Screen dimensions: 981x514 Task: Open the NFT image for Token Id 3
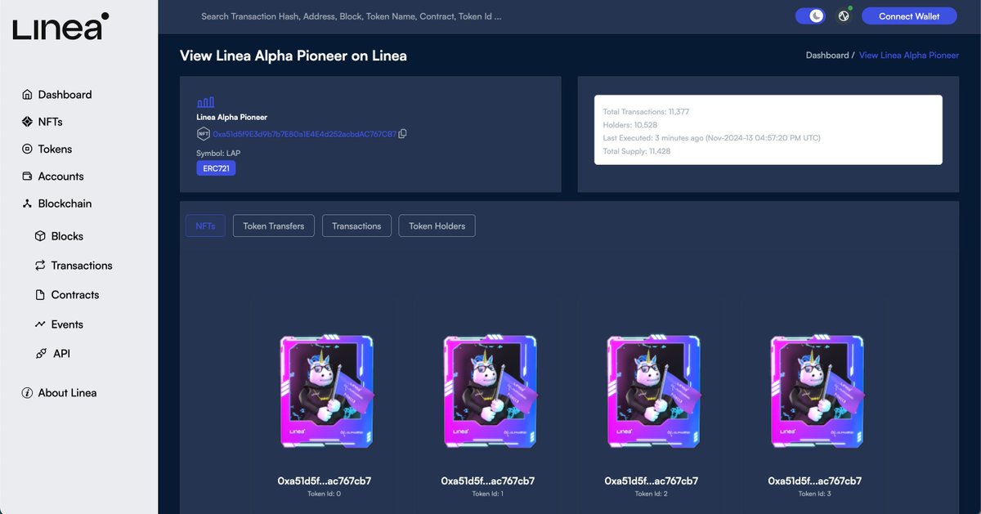817,392
